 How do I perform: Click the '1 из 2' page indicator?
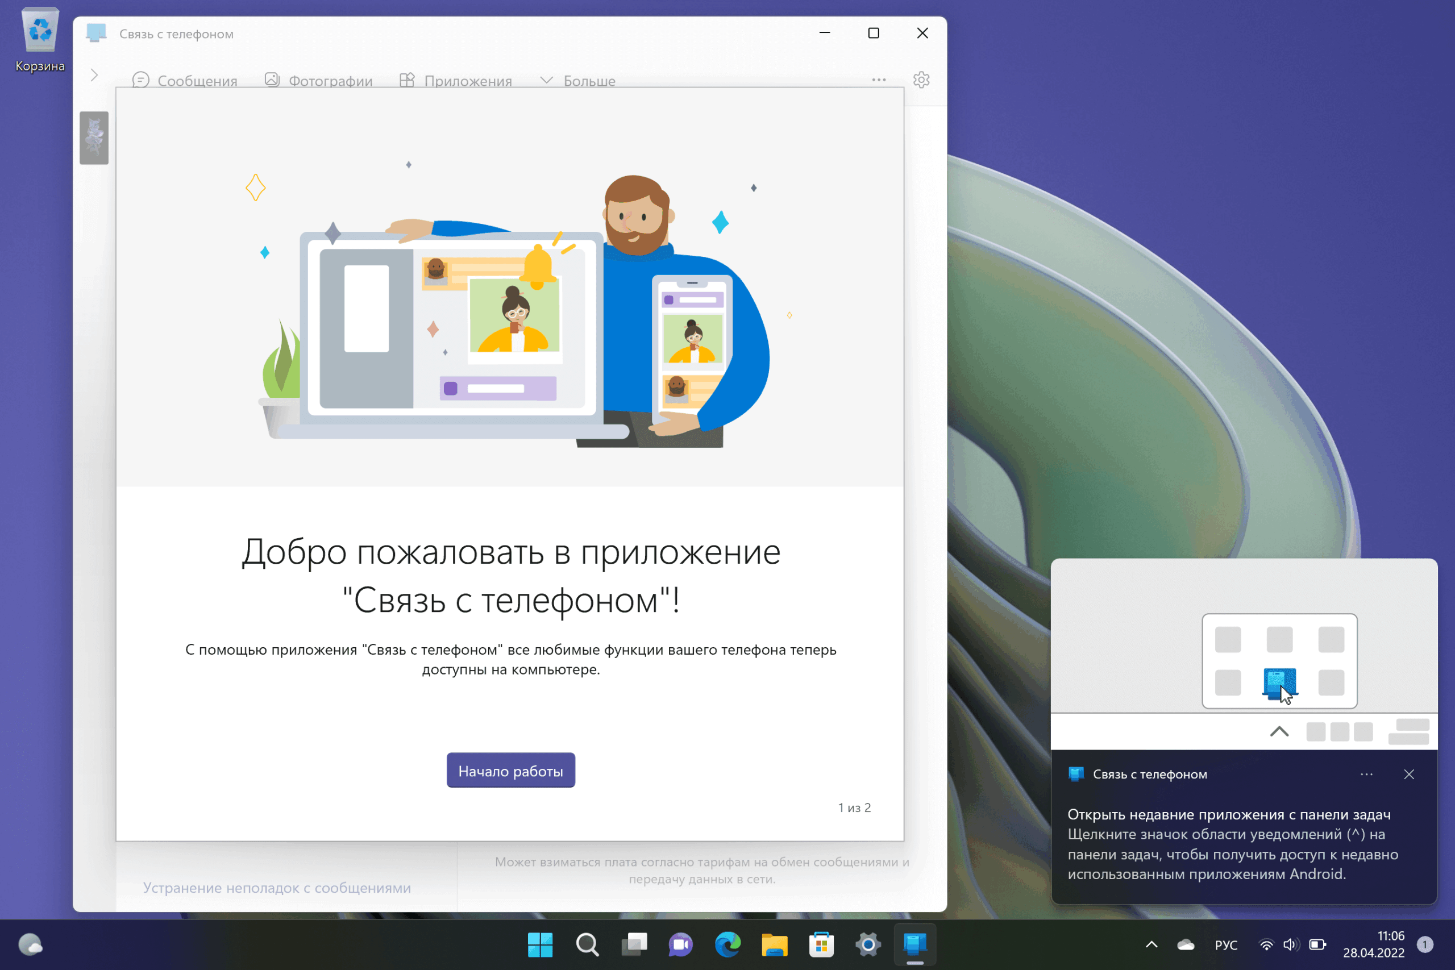(x=854, y=807)
